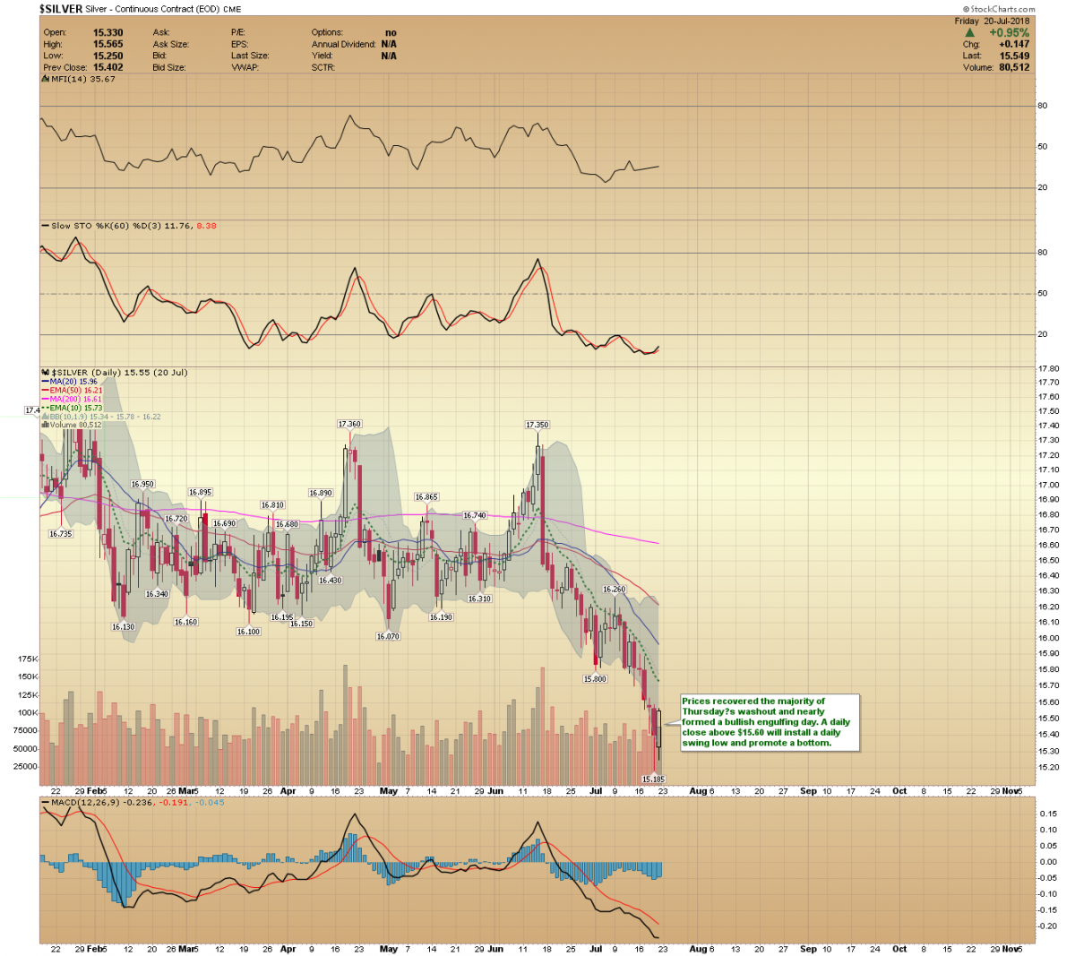Click the $SILVER ticker symbol title

[x=61, y=9]
